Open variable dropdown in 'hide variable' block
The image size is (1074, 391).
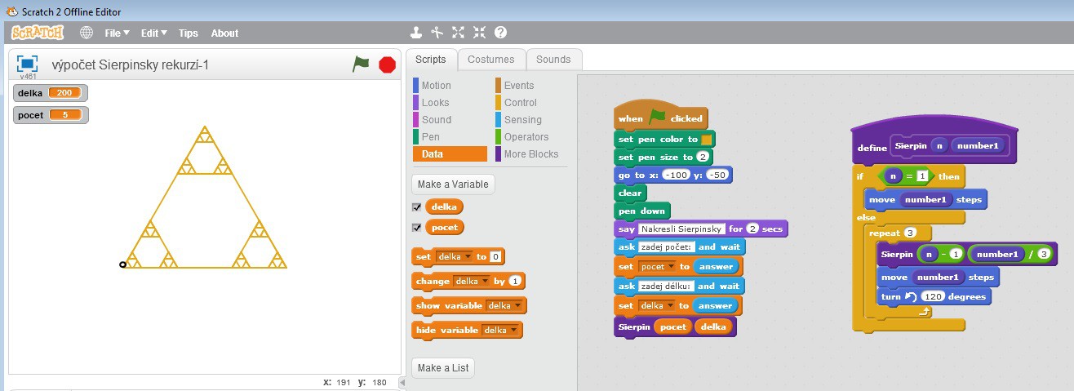click(513, 331)
